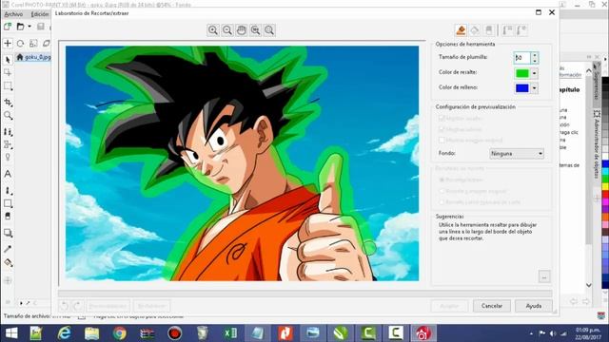Click the last zoom icon in dialog toolbar
The height and width of the screenshot is (342, 609).
click(269, 30)
